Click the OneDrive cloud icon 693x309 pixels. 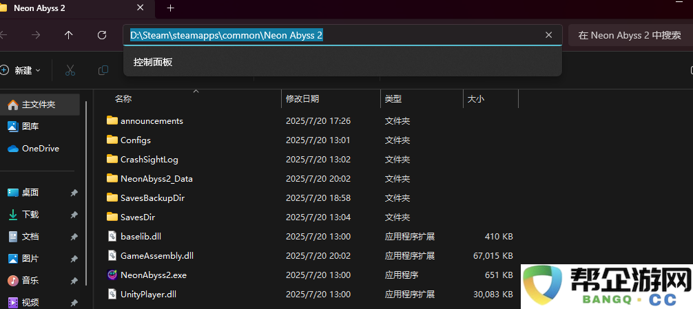click(x=13, y=149)
